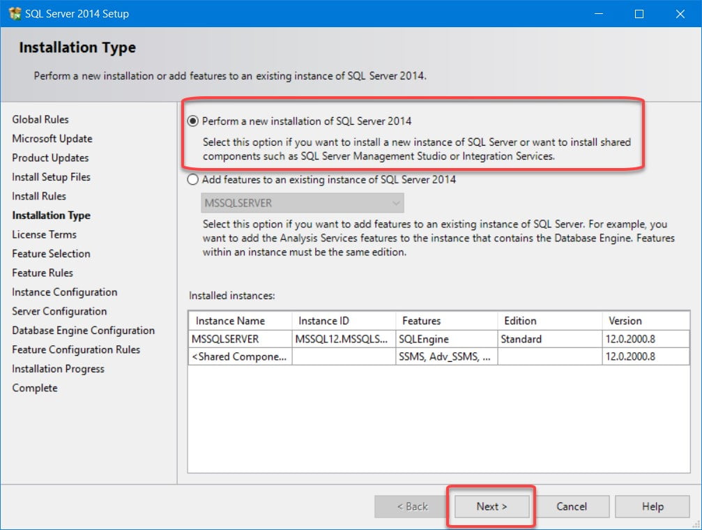This screenshot has height=530, width=702.
Task: Close the SQL Server 2014 Setup window
Action: pyautogui.click(x=680, y=14)
